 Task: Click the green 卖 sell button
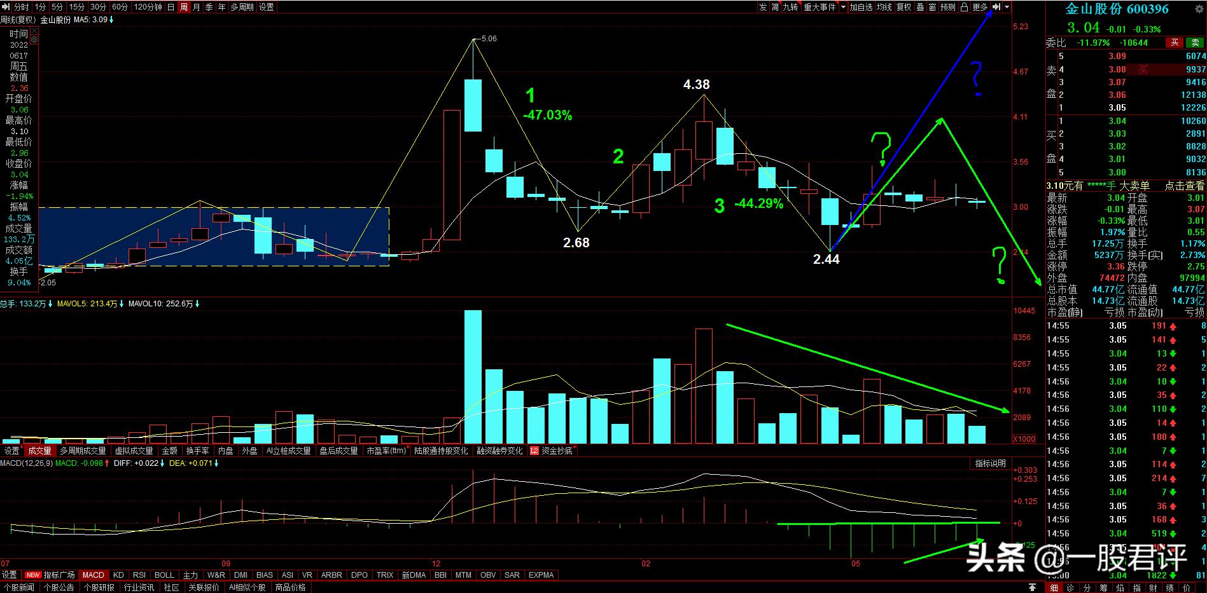pos(1196,43)
